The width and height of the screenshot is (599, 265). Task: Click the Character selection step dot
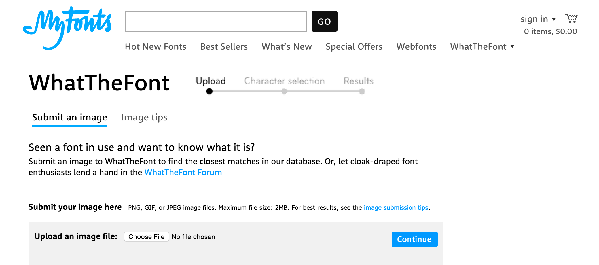tap(284, 91)
